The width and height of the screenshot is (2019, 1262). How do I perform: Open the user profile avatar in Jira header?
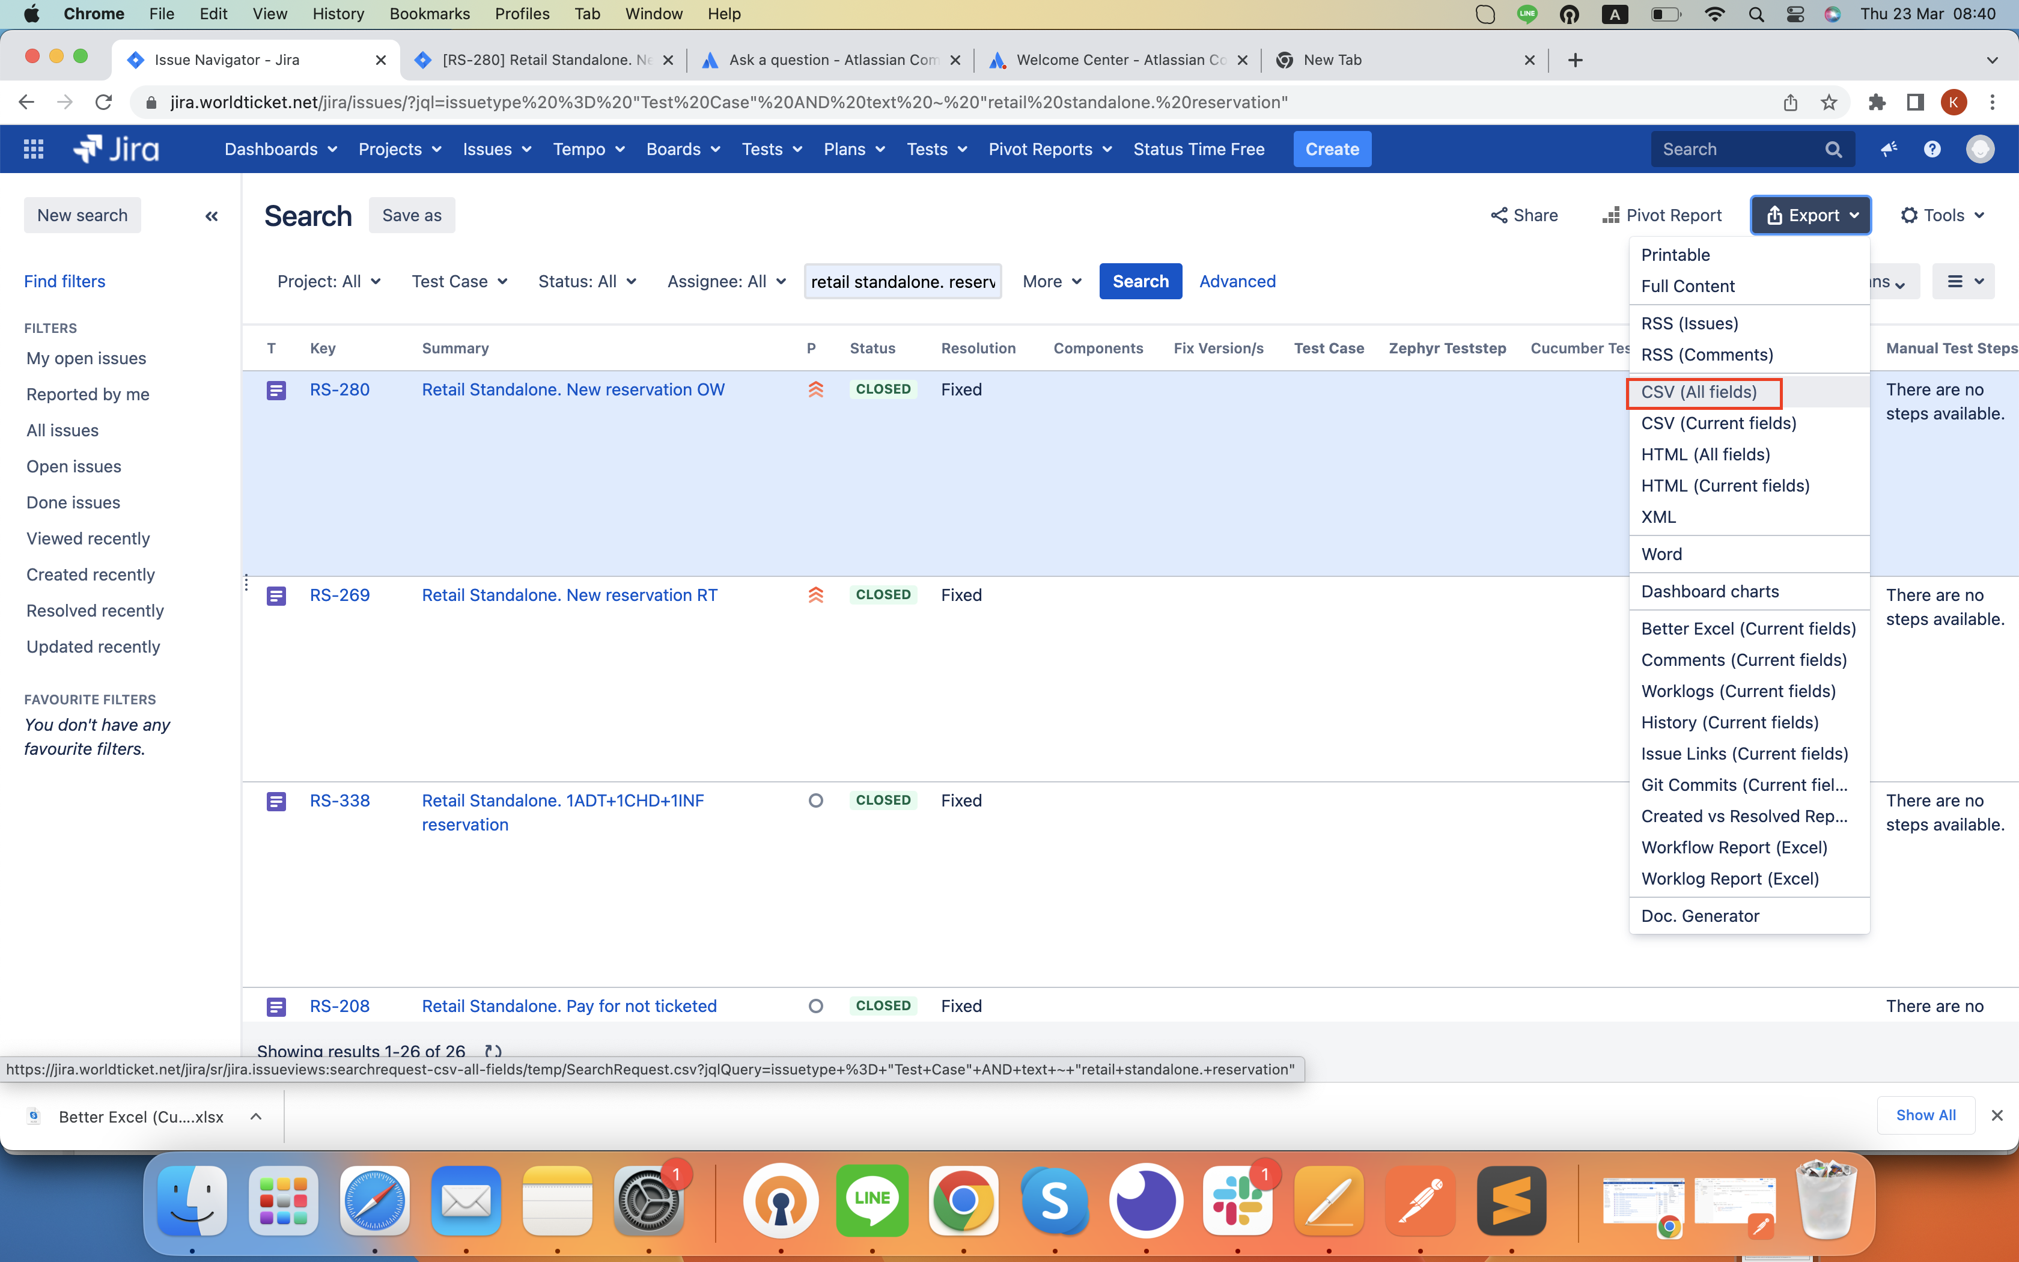(1980, 150)
